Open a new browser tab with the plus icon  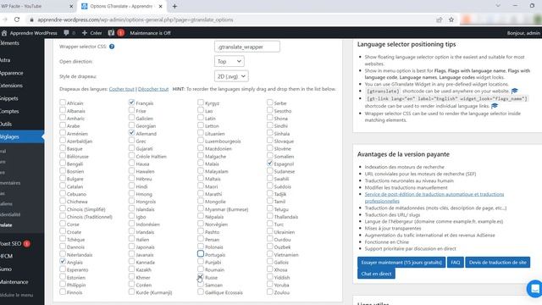(x=174, y=6)
